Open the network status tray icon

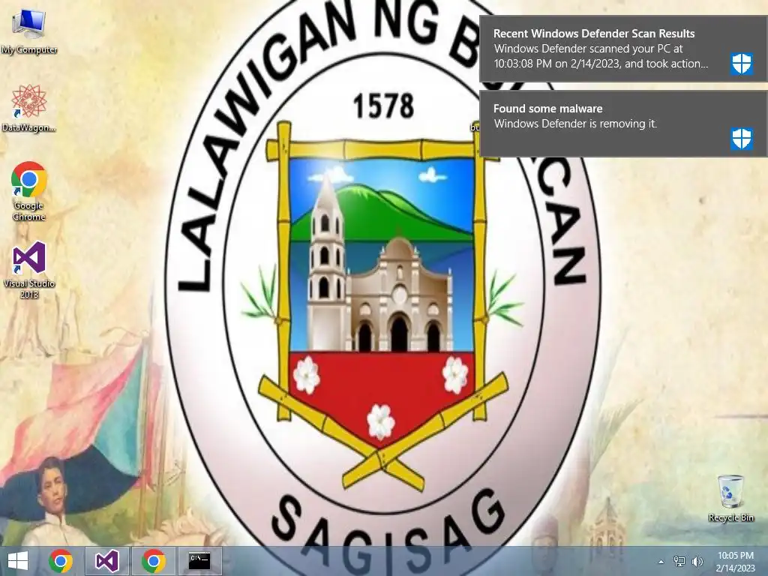(679, 561)
